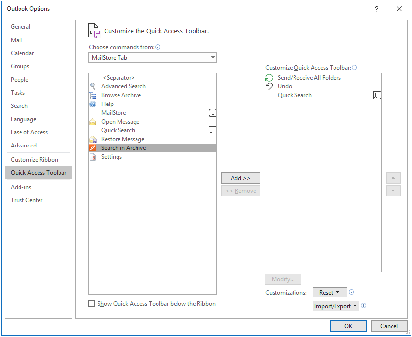The image size is (412, 337).
Task: Select Quick Access Toolbar in sidebar
Action: tap(39, 173)
